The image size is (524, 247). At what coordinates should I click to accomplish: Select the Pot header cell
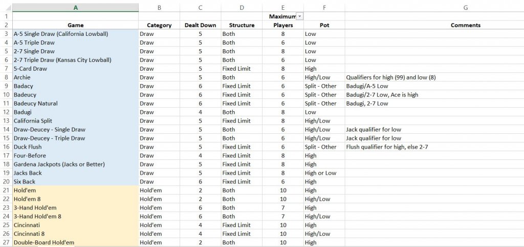pyautogui.click(x=324, y=25)
